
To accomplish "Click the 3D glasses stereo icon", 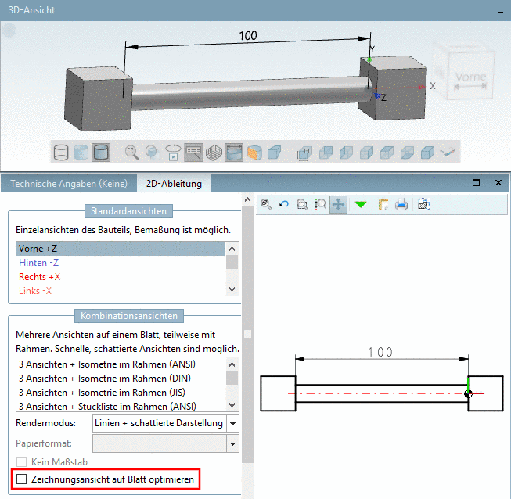I will pyautogui.click(x=448, y=152).
